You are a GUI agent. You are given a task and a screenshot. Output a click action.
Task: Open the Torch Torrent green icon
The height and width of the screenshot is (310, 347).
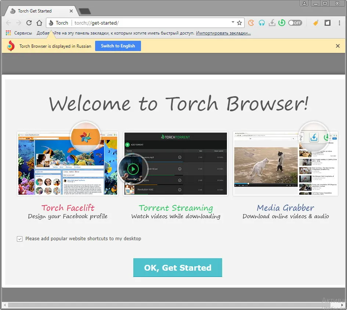click(282, 23)
